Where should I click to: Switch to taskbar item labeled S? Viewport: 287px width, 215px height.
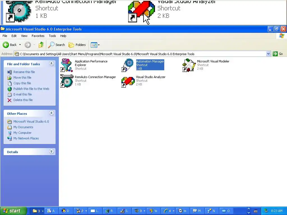(x=124, y=211)
